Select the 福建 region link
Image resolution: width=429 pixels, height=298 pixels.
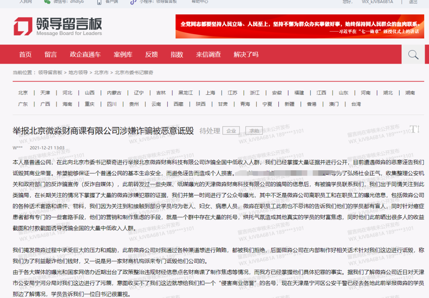(299, 93)
